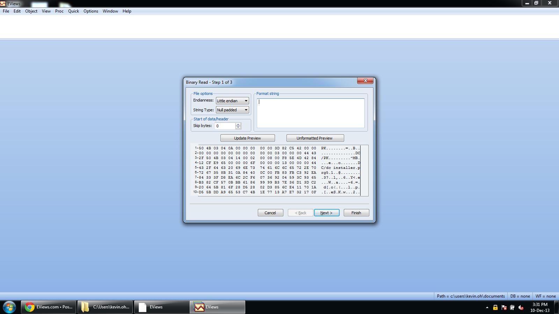Viewport: 559px width, 314px height.
Task: Click the Finish button
Action: [x=356, y=213]
